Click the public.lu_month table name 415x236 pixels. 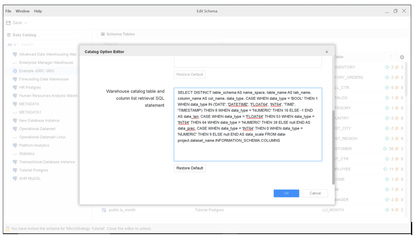click(x=122, y=210)
